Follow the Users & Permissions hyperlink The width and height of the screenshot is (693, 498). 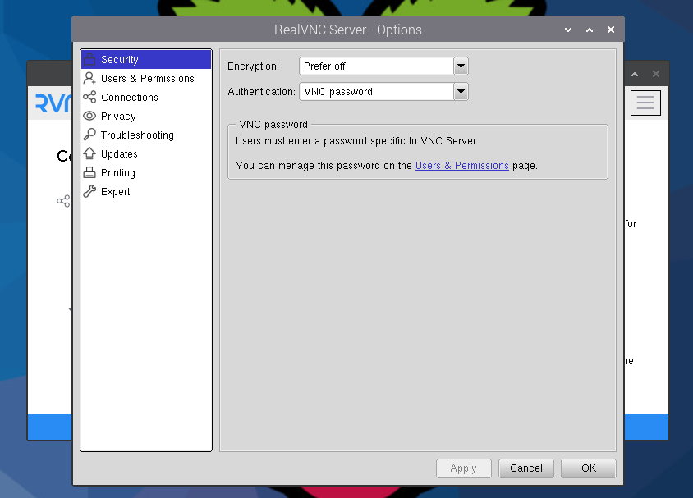[x=461, y=166]
